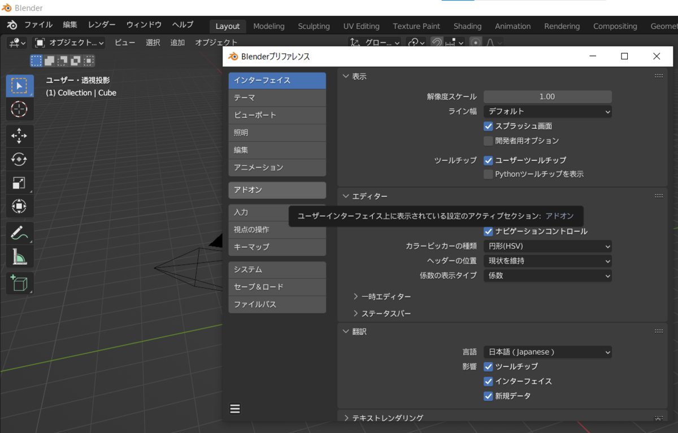Select the Transform tool
Viewport: 678px width, 433px height.
(19, 206)
